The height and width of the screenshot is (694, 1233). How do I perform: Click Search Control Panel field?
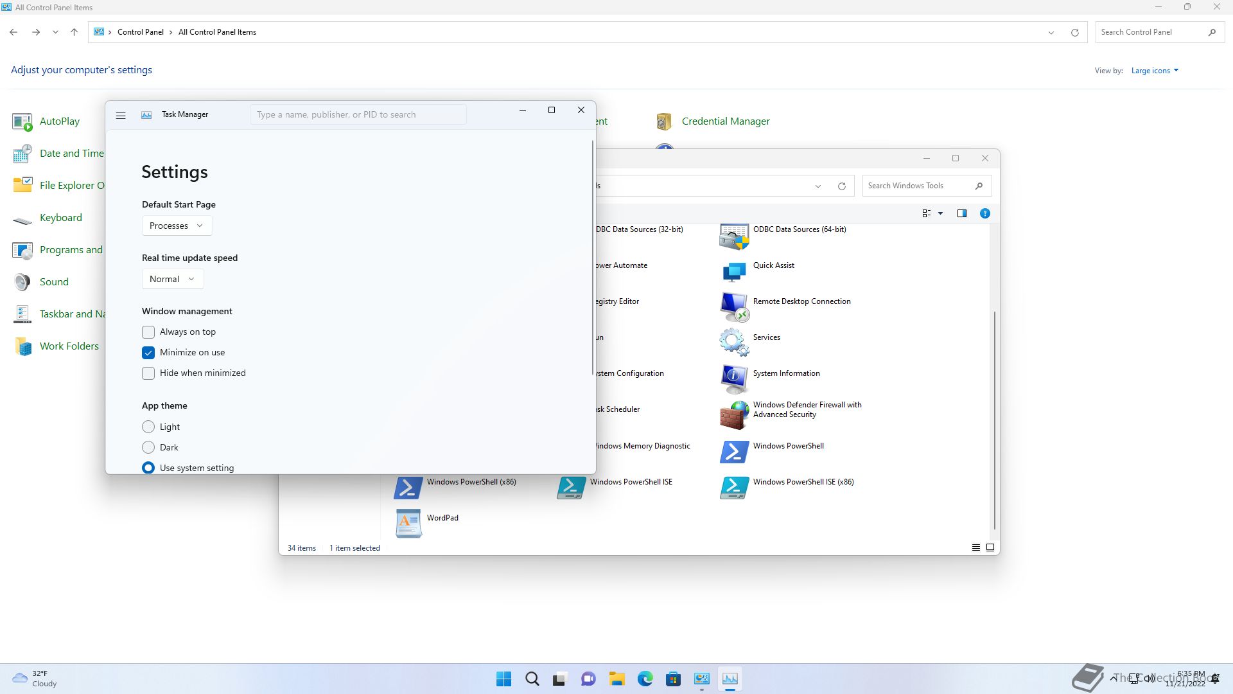pos(1160,32)
